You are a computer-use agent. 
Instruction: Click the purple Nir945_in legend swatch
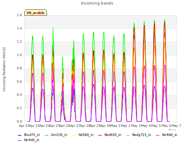pos(19,141)
